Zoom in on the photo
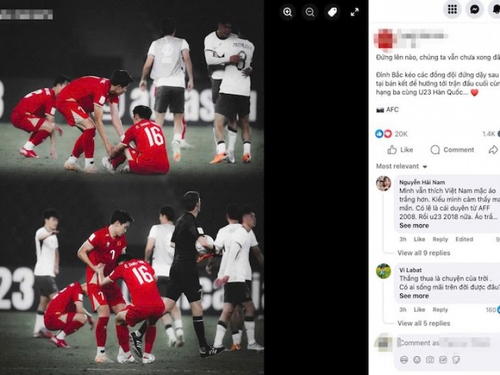The image size is (500, 375). (x=288, y=12)
